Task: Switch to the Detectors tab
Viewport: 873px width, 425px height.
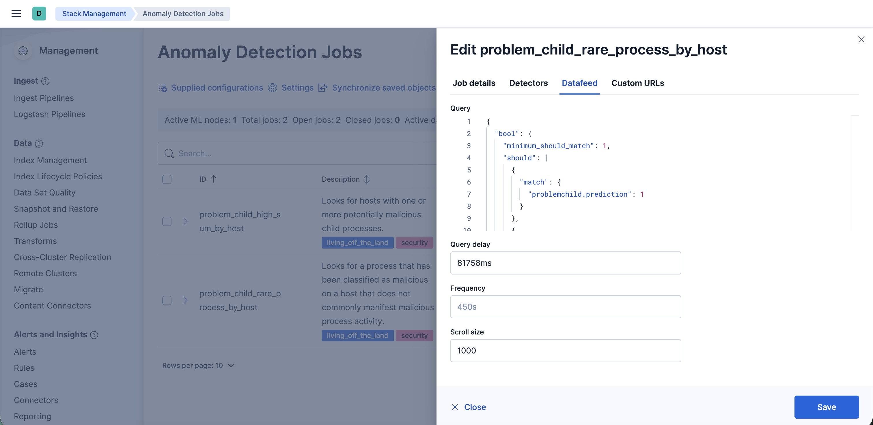Action: point(528,83)
